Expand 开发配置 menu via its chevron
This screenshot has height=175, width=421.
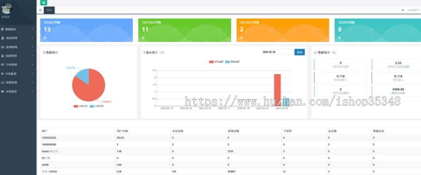point(32,74)
